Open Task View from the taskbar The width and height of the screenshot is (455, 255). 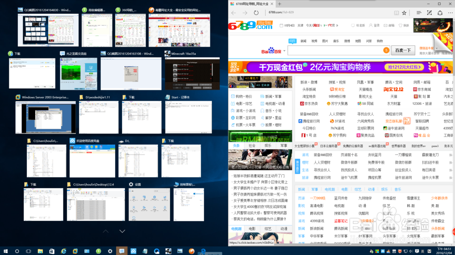28,251
